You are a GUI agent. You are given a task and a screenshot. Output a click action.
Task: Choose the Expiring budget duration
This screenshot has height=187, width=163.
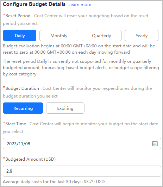pyautogui.click(x=65, y=108)
